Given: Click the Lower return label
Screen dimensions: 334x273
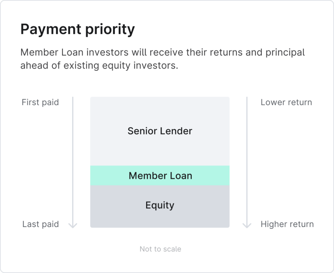Looking at the screenshot, I should [x=286, y=103].
